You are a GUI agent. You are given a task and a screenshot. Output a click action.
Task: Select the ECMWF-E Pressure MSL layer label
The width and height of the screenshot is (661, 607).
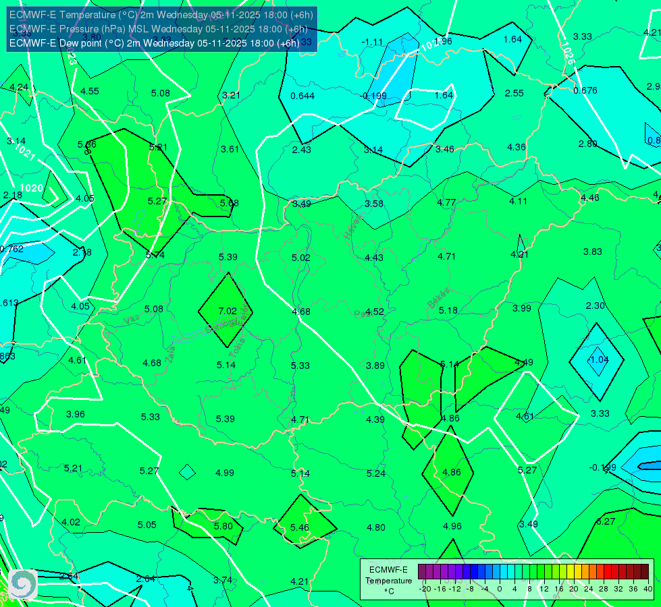click(x=159, y=29)
